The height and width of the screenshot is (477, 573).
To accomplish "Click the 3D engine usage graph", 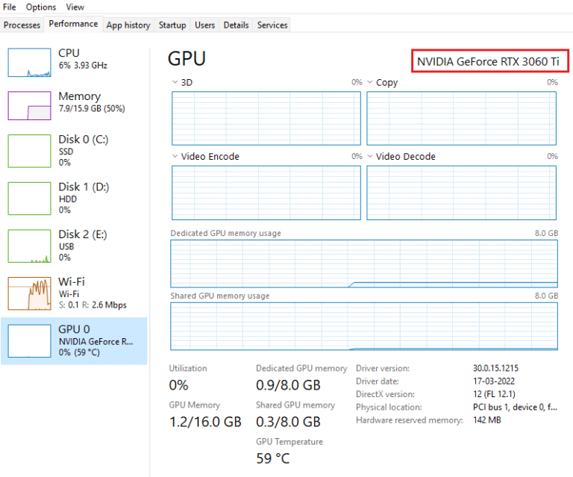I will 266,119.
